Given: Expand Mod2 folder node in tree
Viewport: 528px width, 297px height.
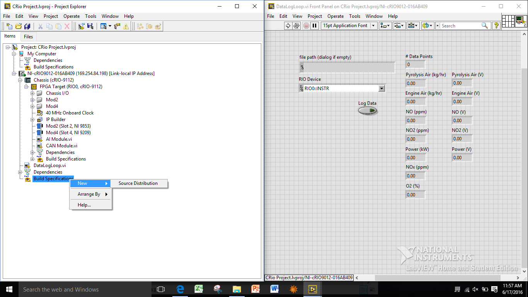Looking at the screenshot, I should 33,100.
